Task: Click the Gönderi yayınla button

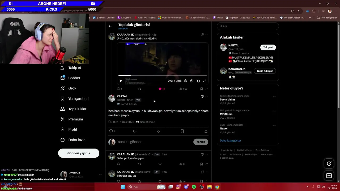Action: 79,153
